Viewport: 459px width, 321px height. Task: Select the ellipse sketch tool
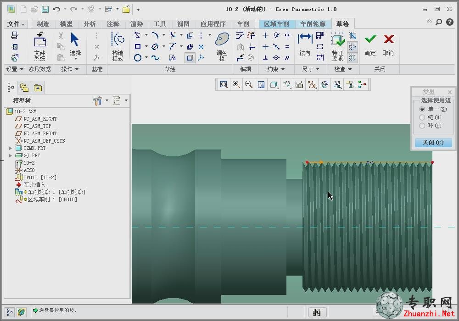(155, 46)
